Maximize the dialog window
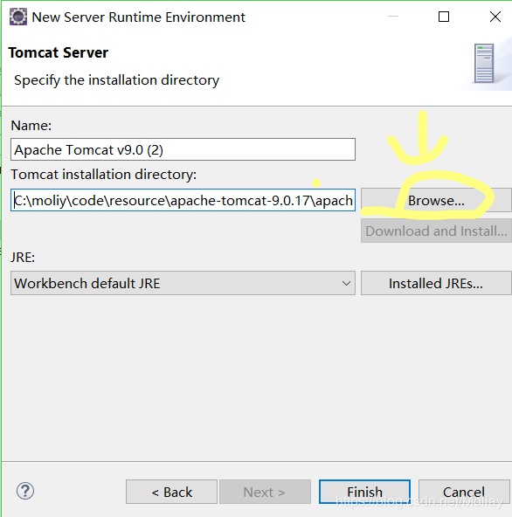The width and height of the screenshot is (512, 517). [x=443, y=17]
